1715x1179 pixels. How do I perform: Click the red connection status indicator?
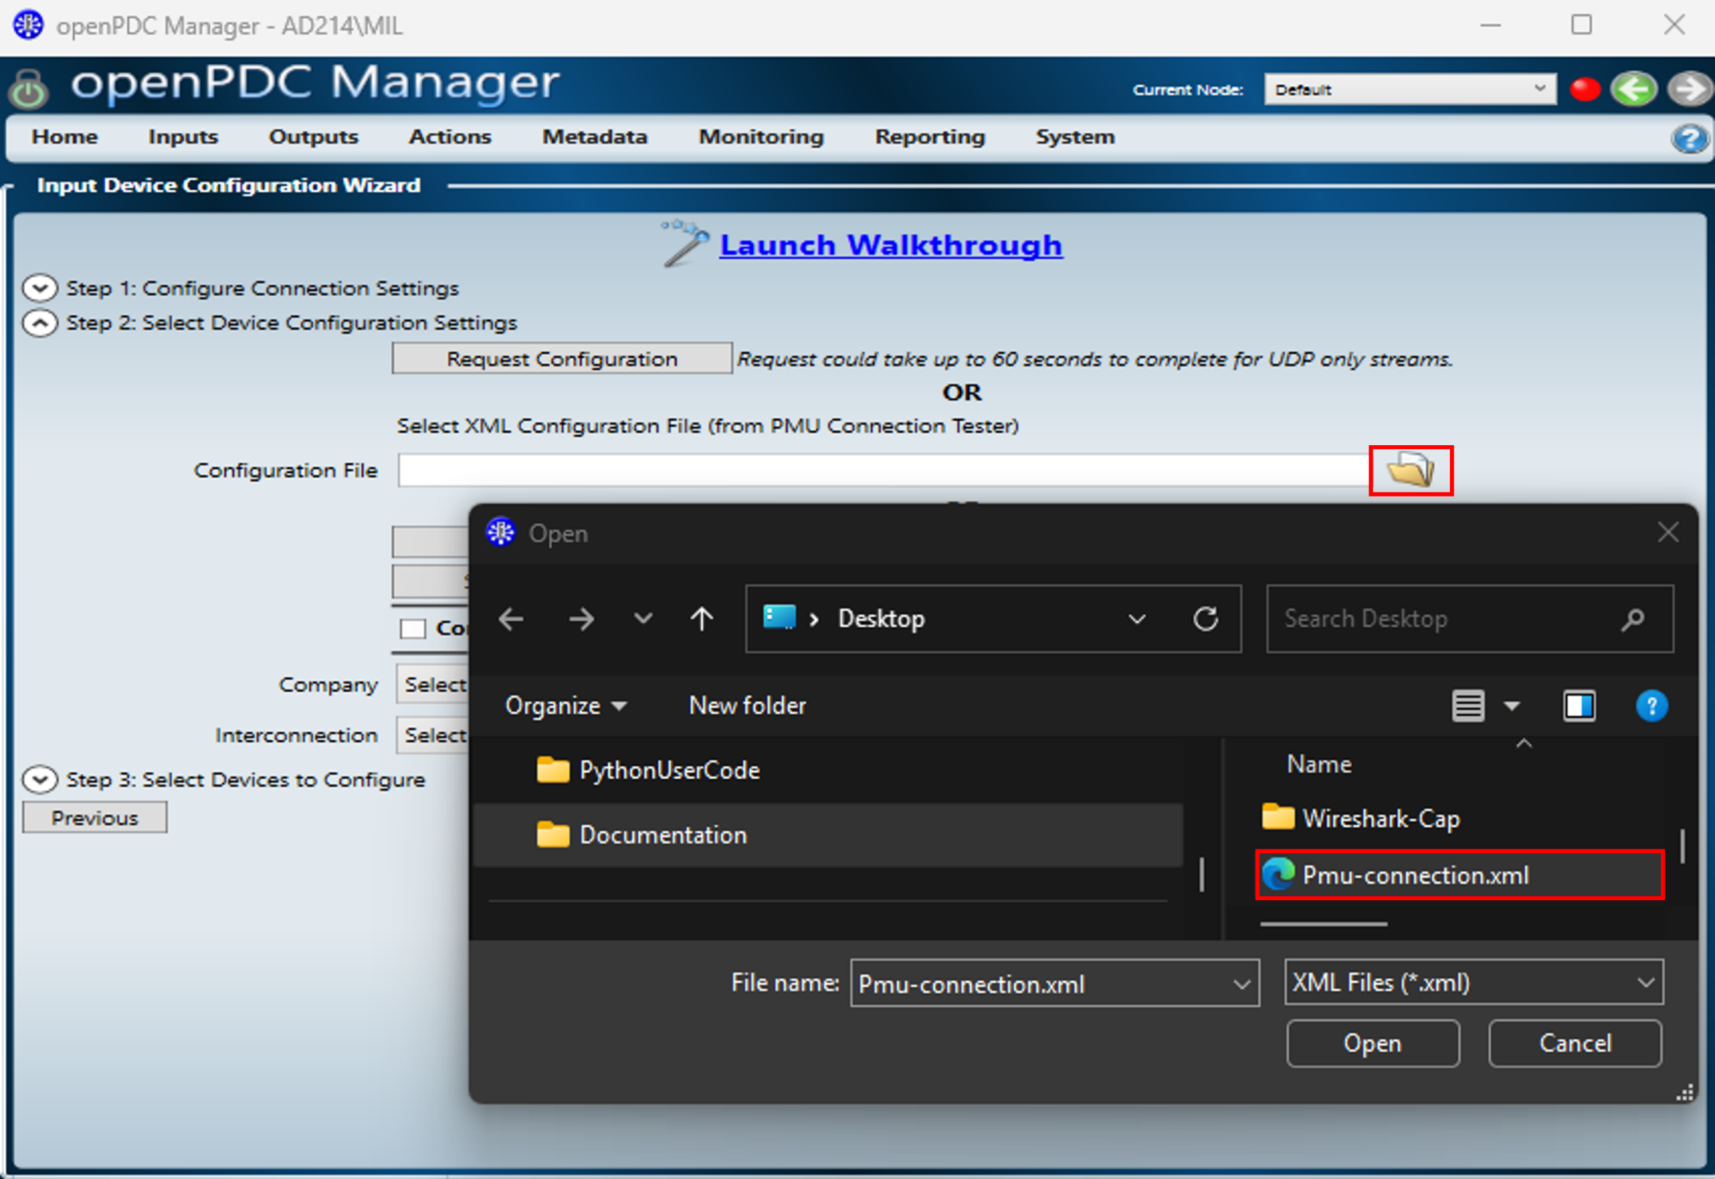1584,90
